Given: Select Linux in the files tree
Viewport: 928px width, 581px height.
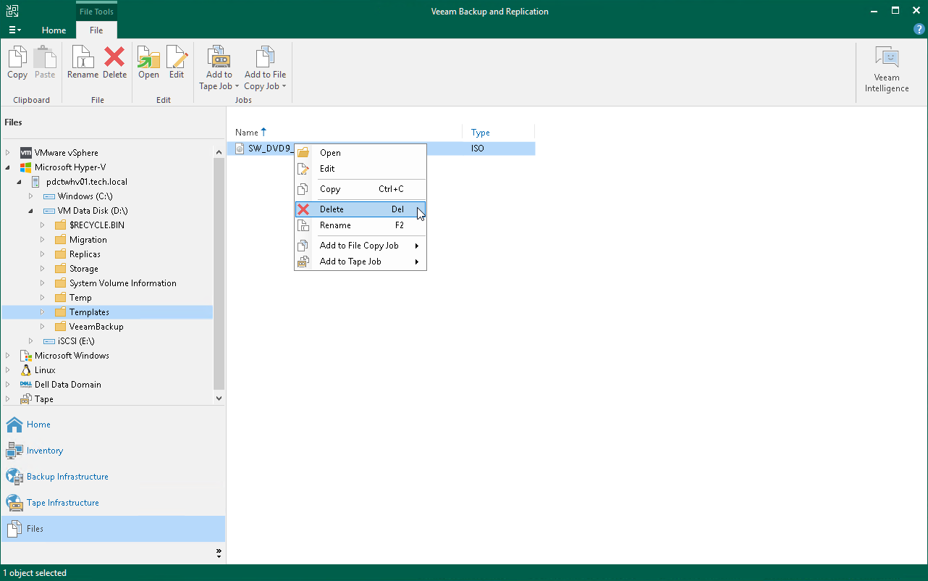Looking at the screenshot, I should [45, 370].
